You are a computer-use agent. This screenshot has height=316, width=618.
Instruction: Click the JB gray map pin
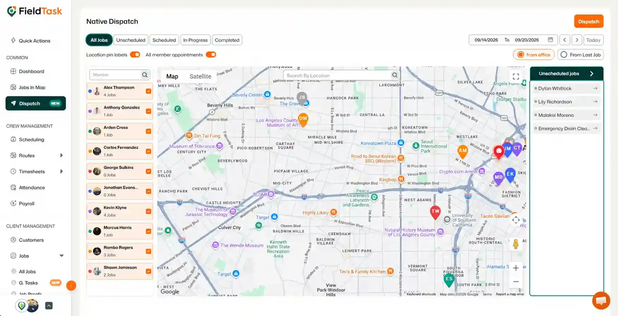coord(302,98)
